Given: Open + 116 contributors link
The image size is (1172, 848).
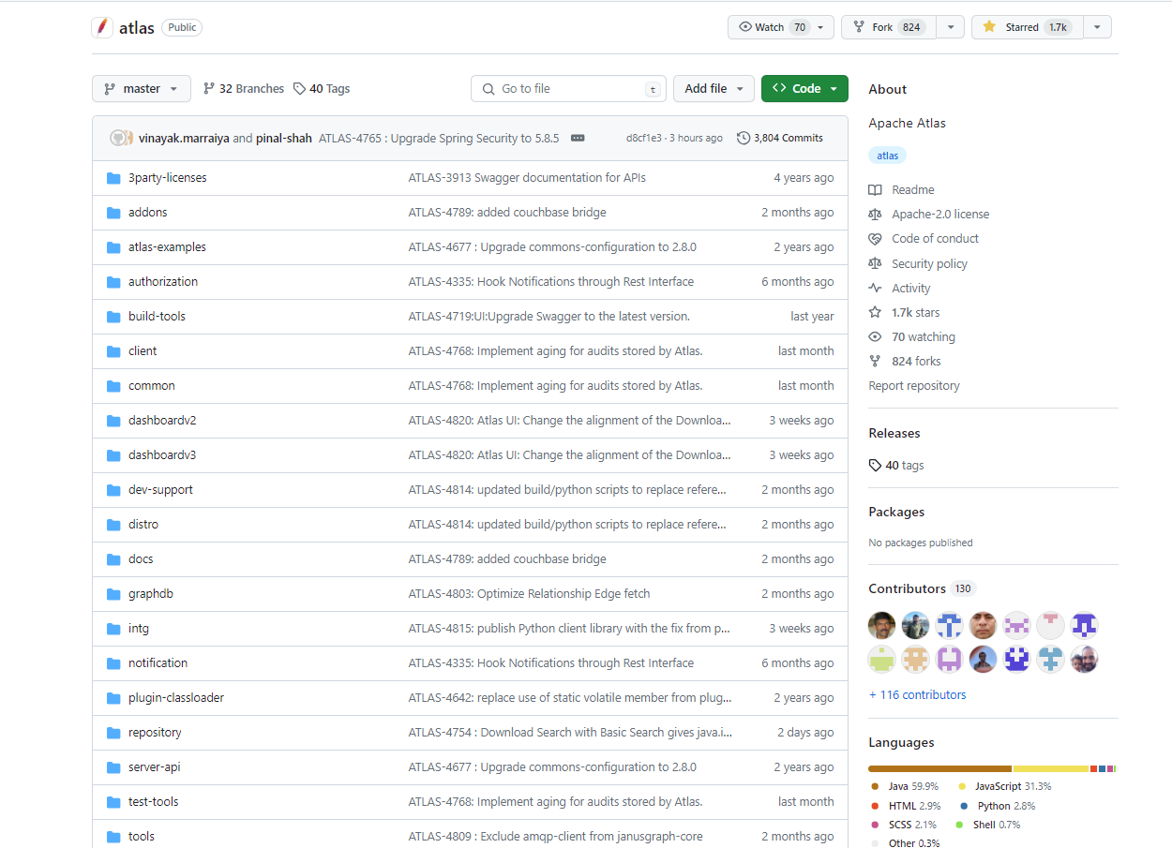Looking at the screenshot, I should [x=917, y=695].
